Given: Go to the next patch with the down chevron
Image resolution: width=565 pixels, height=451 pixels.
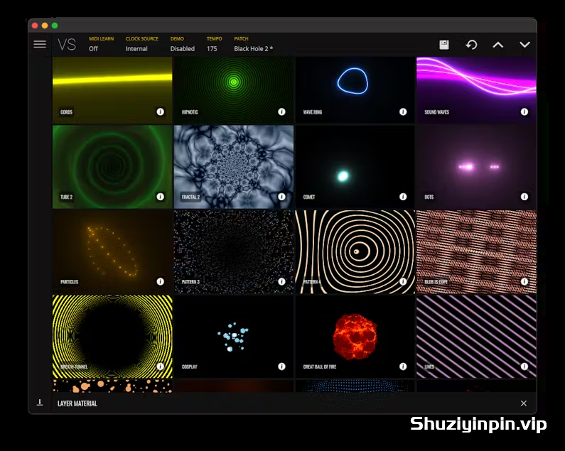Looking at the screenshot, I should [x=524, y=45].
